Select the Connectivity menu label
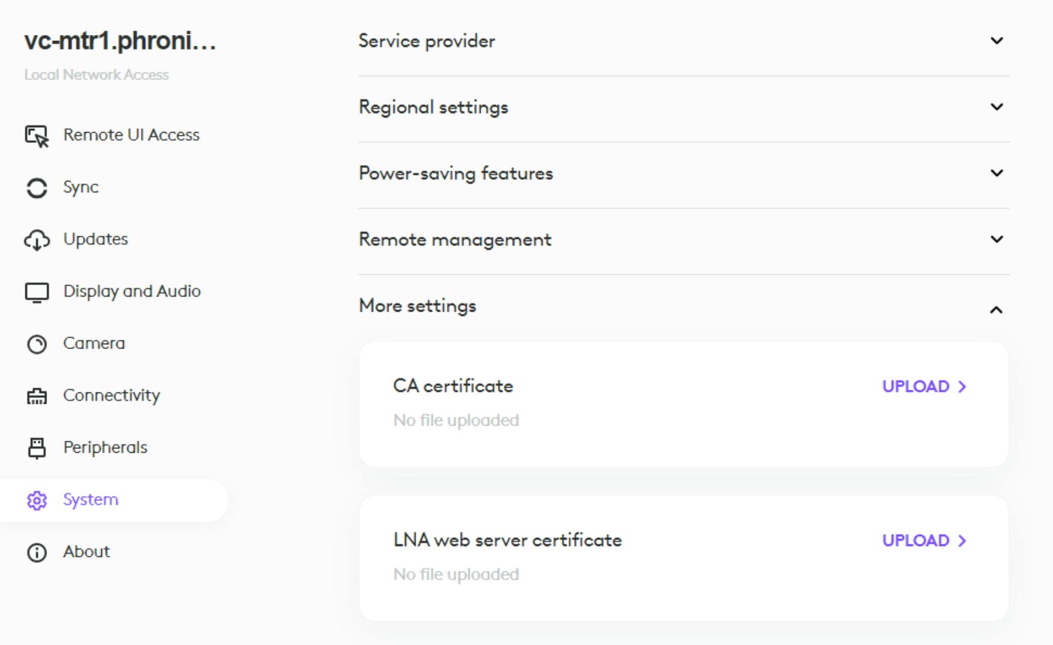This screenshot has width=1053, height=645. tap(112, 395)
